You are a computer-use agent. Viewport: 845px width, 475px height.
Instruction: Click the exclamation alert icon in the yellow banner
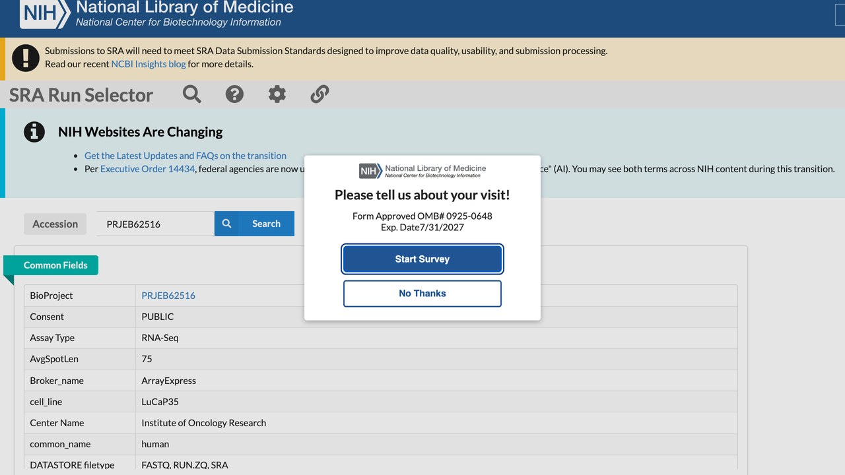[x=26, y=58]
